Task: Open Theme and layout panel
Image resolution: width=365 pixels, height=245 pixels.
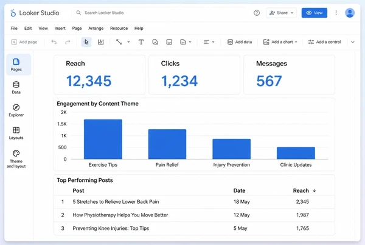Action: pos(16,159)
